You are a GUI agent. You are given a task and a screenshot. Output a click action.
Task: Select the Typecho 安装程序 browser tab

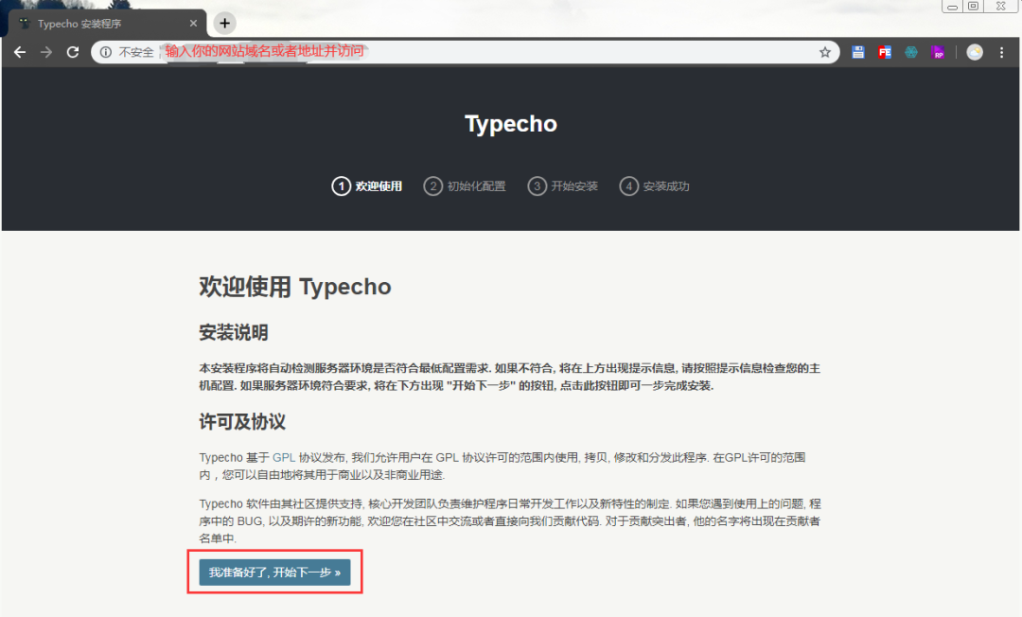pyautogui.click(x=108, y=24)
